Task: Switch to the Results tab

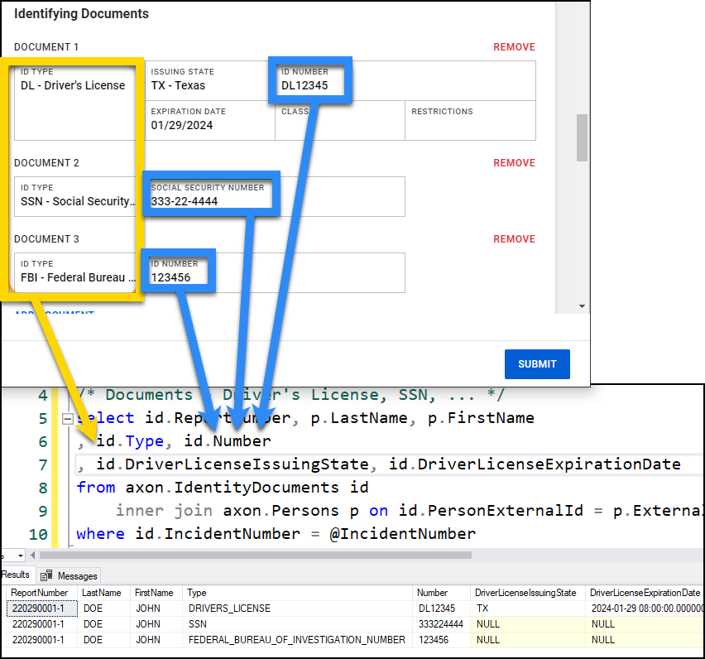Action: pyautogui.click(x=17, y=574)
